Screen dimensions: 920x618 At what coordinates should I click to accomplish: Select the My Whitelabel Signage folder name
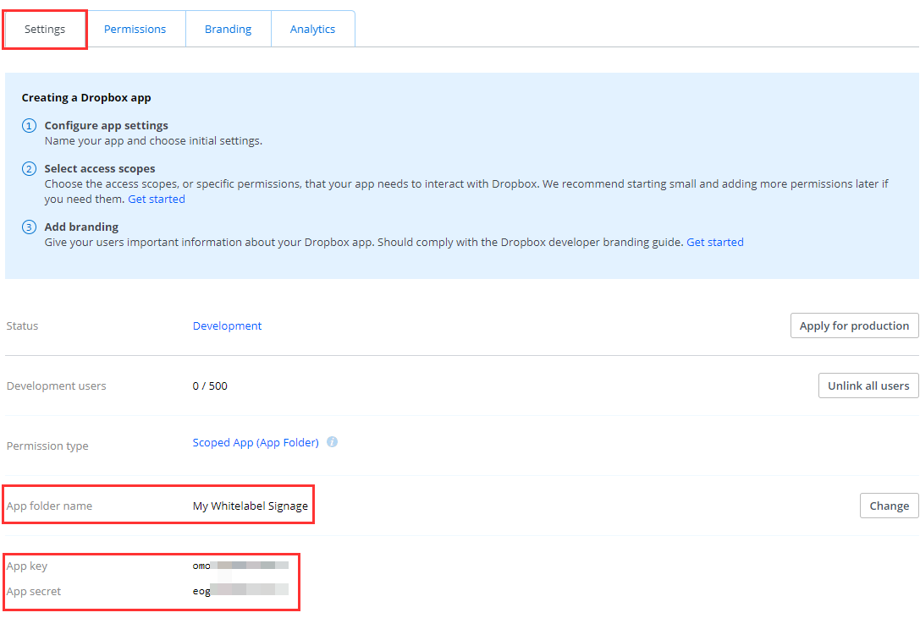(251, 506)
